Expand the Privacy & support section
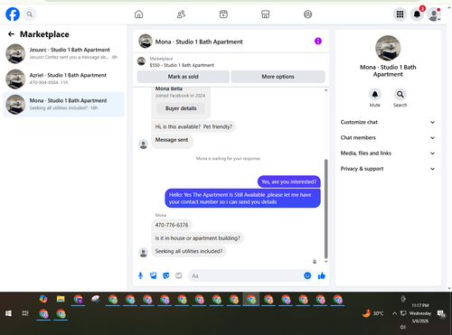 [388, 169]
